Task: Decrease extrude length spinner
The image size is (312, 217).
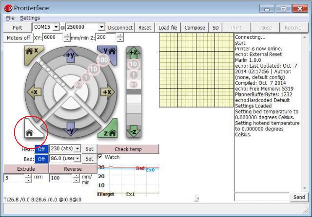Action: point(28,180)
